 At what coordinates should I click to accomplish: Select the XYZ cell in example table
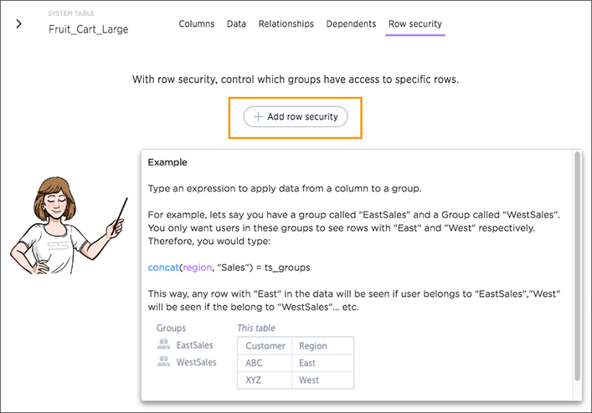[253, 380]
